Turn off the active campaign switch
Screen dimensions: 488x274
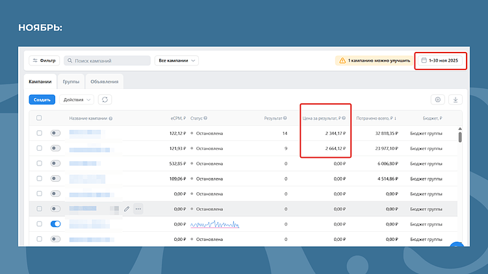click(55, 224)
